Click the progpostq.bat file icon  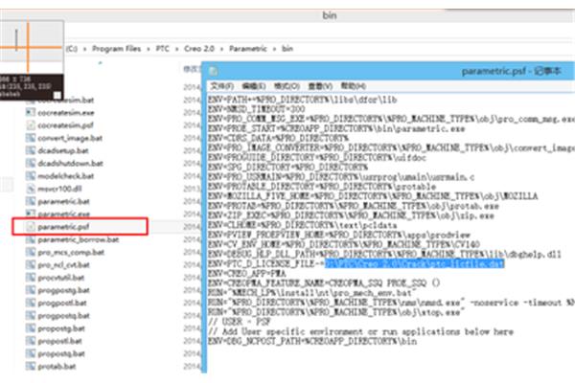31,316
